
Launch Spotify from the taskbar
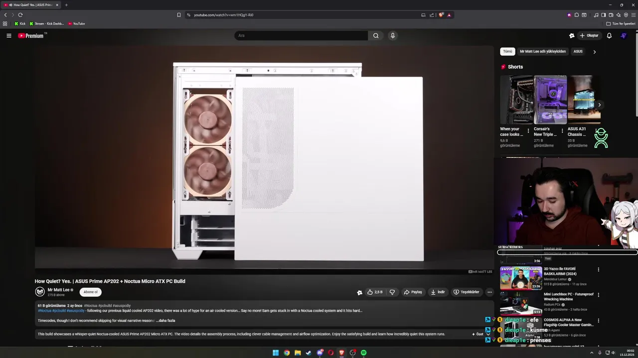click(x=364, y=353)
